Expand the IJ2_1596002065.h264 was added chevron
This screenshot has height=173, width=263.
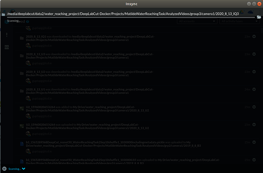[254, 107]
